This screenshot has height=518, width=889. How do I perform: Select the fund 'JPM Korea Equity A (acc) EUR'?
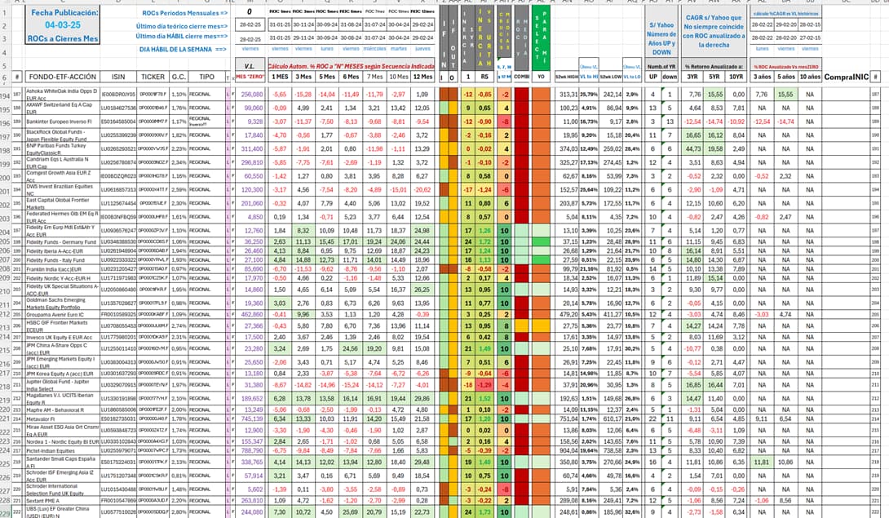click(x=60, y=374)
